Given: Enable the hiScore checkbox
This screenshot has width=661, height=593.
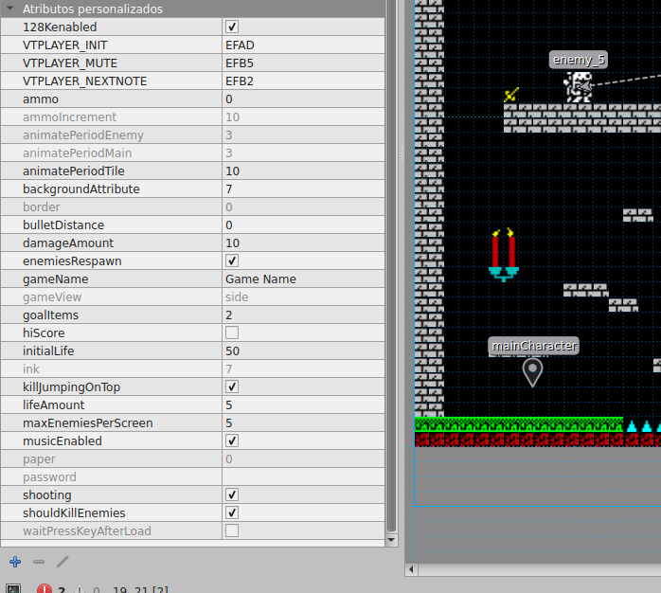Looking at the screenshot, I should (232, 332).
